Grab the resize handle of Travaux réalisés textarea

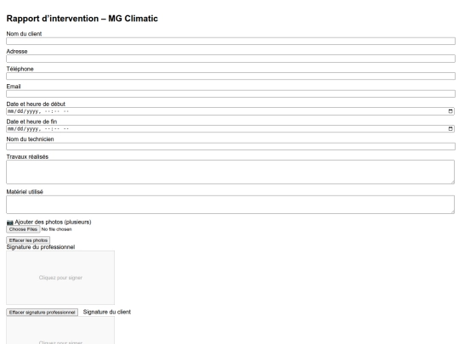pos(452,182)
